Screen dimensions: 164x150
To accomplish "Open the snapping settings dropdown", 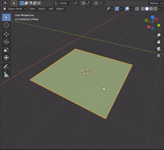I will (x=89, y=3).
